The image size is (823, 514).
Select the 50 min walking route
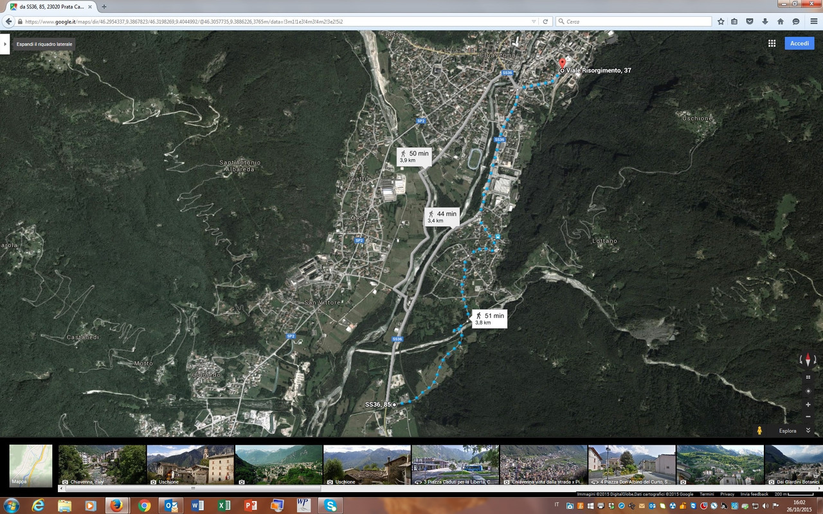[414, 156]
